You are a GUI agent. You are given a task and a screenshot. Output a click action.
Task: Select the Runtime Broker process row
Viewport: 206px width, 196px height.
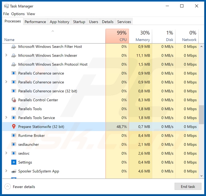click(100, 135)
